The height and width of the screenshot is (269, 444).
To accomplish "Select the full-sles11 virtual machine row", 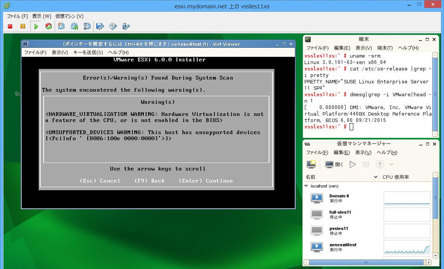I will tap(368, 214).
